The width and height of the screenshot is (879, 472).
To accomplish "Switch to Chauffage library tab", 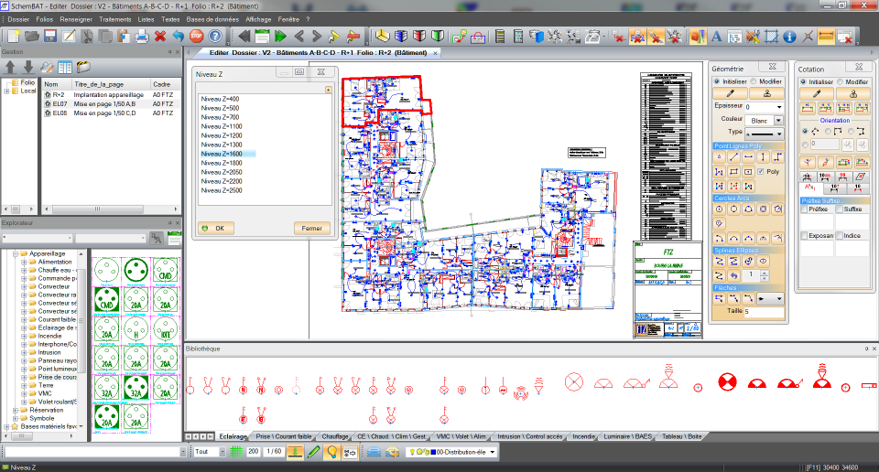I will pos(335,436).
